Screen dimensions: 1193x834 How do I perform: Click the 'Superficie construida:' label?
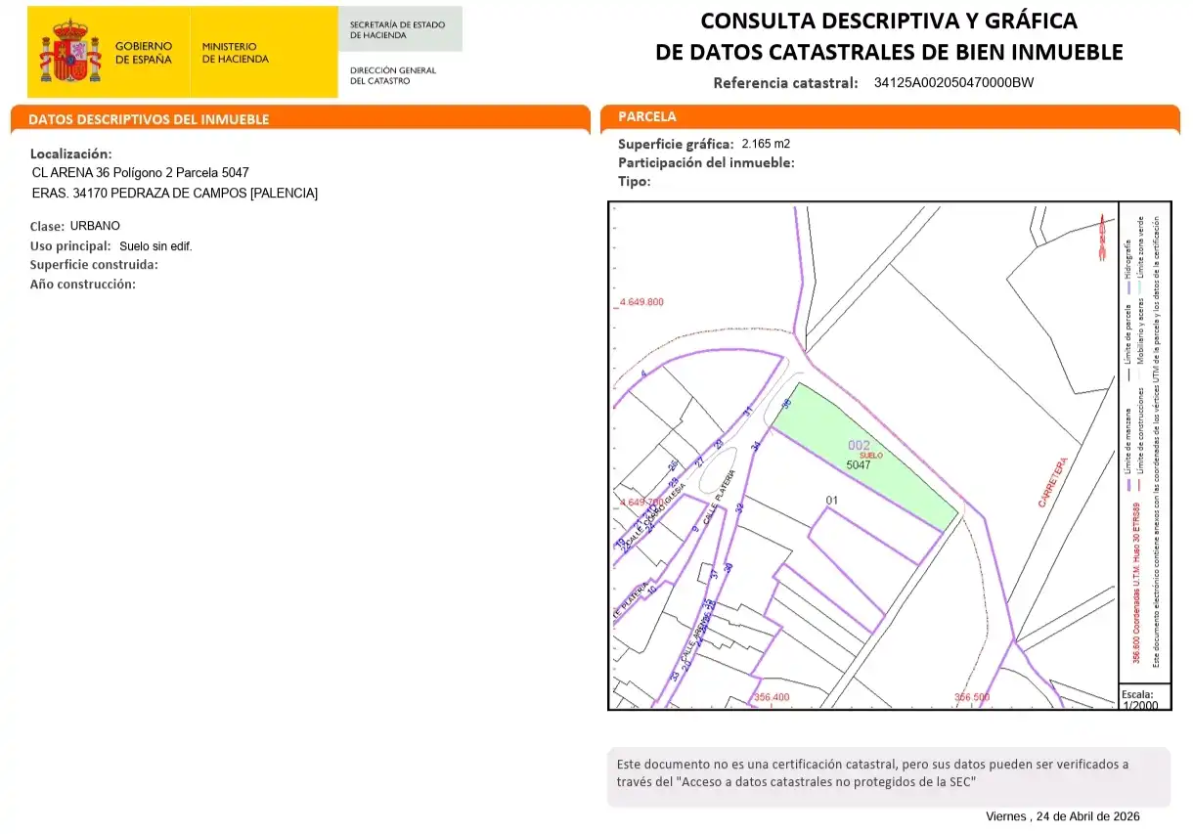click(94, 265)
